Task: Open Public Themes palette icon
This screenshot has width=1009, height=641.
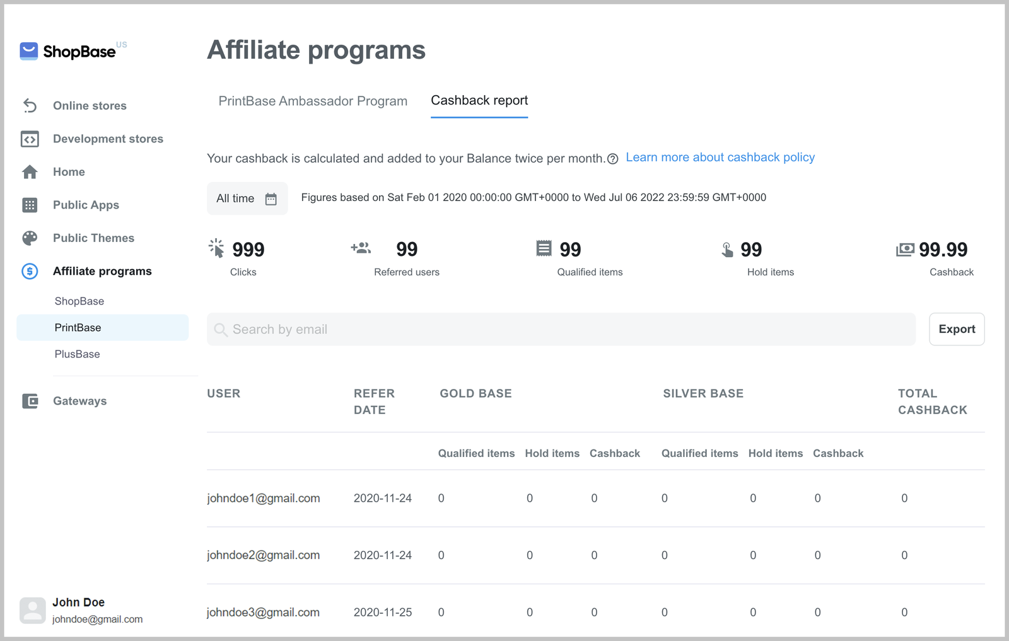Action: tap(30, 238)
